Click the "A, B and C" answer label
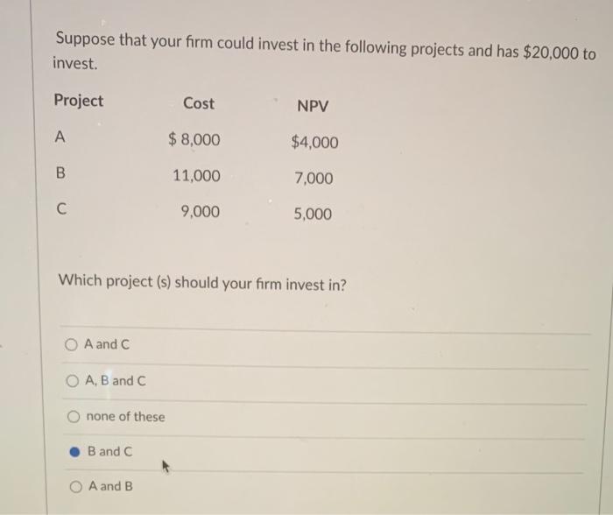The height and width of the screenshot is (515, 613). point(116,380)
